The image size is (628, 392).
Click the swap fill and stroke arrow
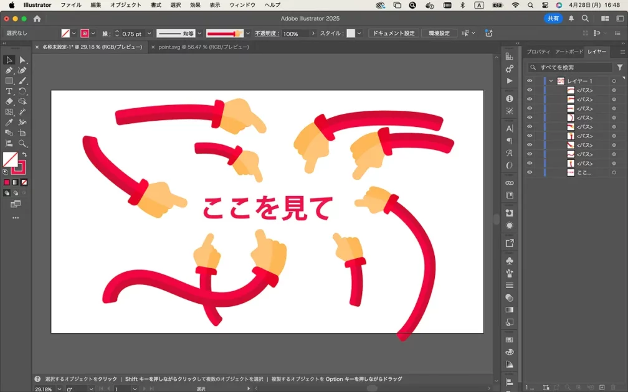coord(25,154)
